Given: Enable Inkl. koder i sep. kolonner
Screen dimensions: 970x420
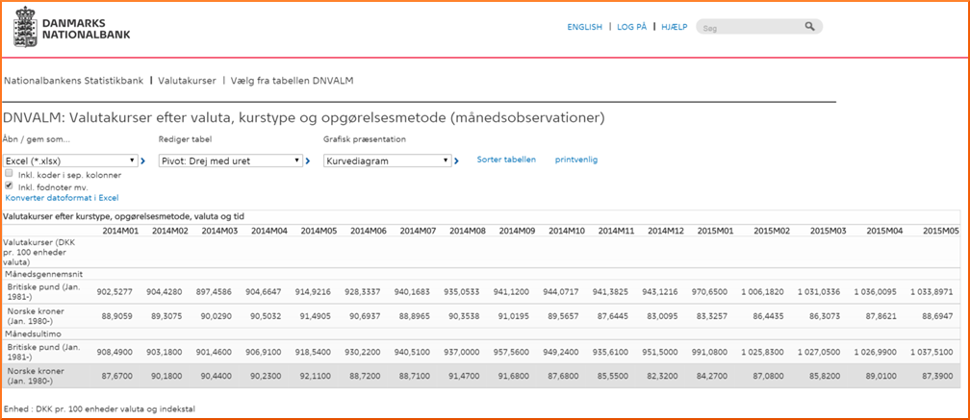Looking at the screenshot, I should (x=10, y=174).
